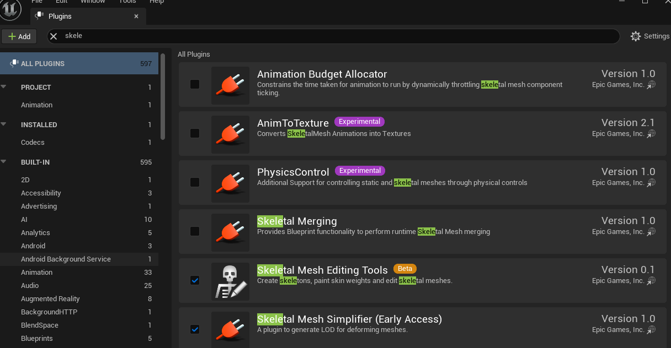
Task: Open Epic Games web icon for AnimToTexture
Action: tap(652, 134)
